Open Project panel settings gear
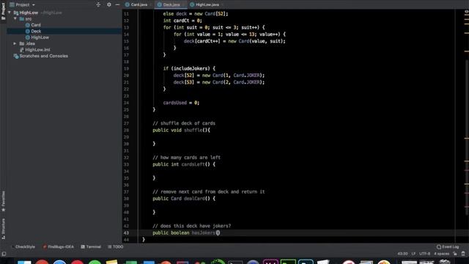 109,4
